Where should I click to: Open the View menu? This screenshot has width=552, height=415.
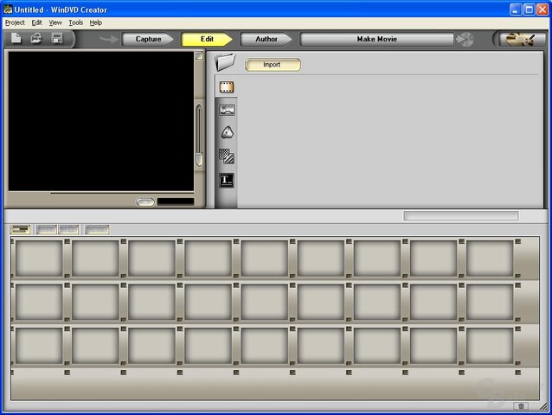55,22
